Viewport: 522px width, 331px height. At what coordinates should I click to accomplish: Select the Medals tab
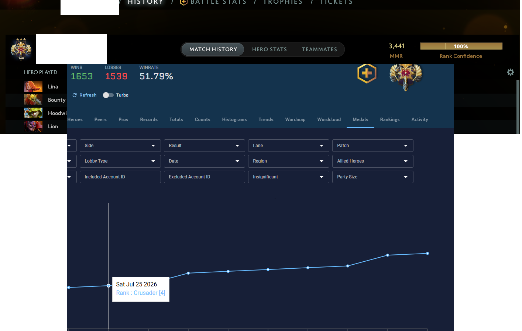click(x=360, y=119)
